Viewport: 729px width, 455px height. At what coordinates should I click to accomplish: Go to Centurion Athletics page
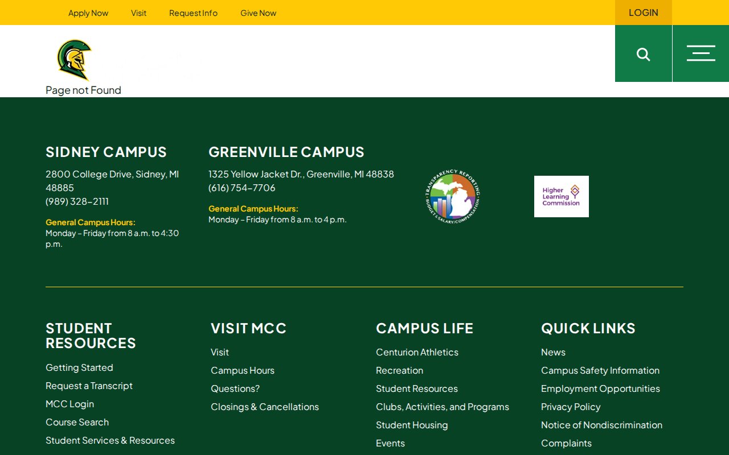point(417,352)
